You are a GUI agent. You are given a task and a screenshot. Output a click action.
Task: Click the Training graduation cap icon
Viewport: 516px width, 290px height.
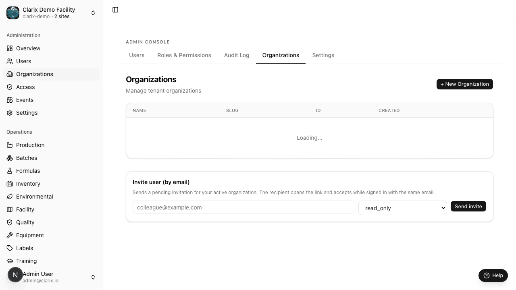tap(10, 261)
